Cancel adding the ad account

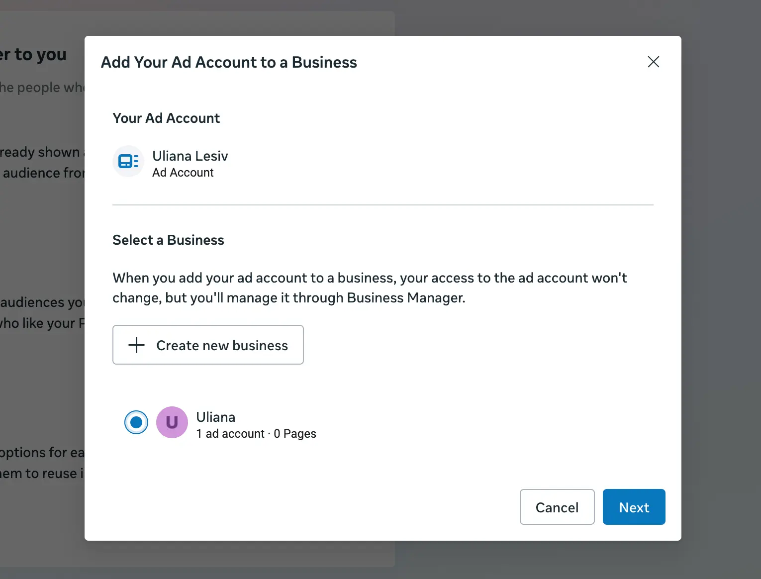click(x=557, y=507)
